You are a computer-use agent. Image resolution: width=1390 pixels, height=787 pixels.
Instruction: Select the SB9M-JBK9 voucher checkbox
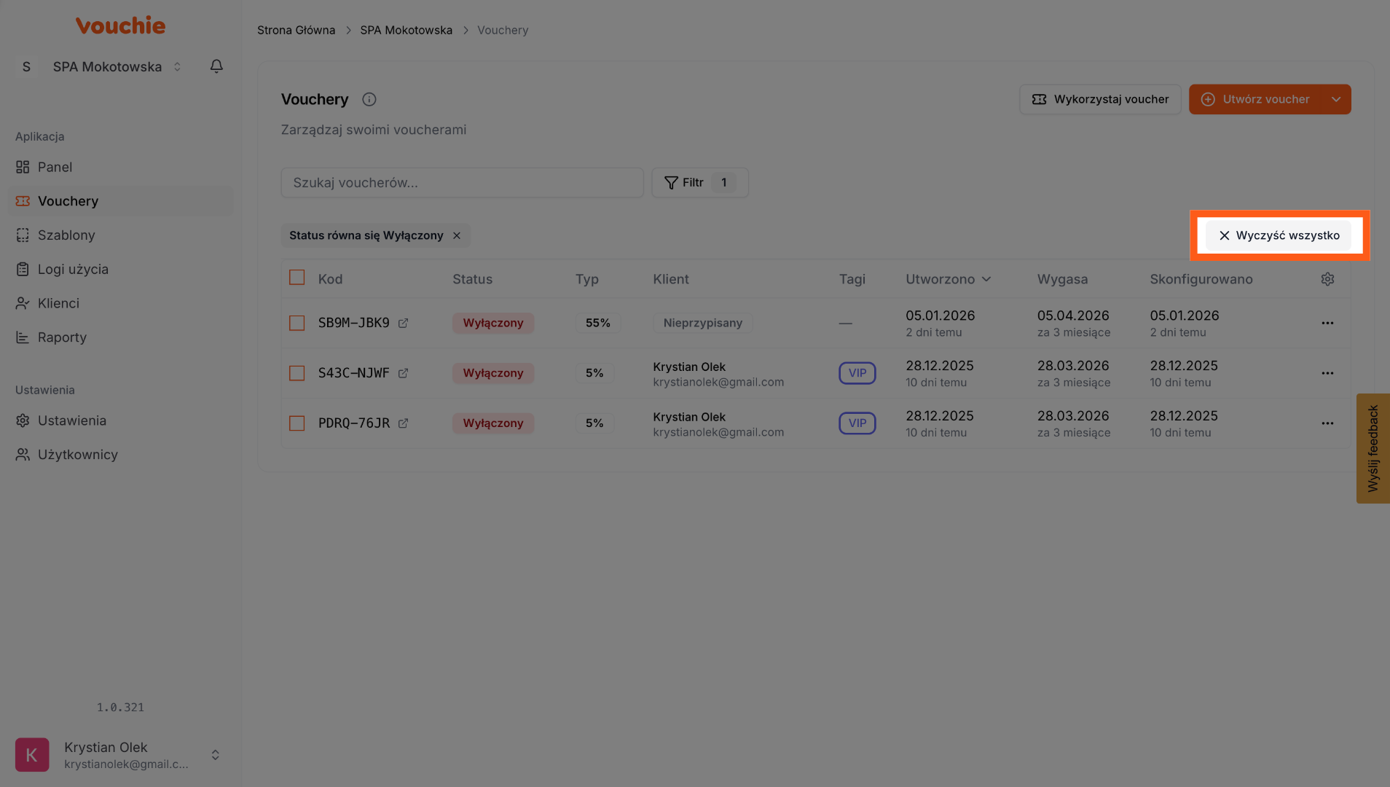click(297, 323)
